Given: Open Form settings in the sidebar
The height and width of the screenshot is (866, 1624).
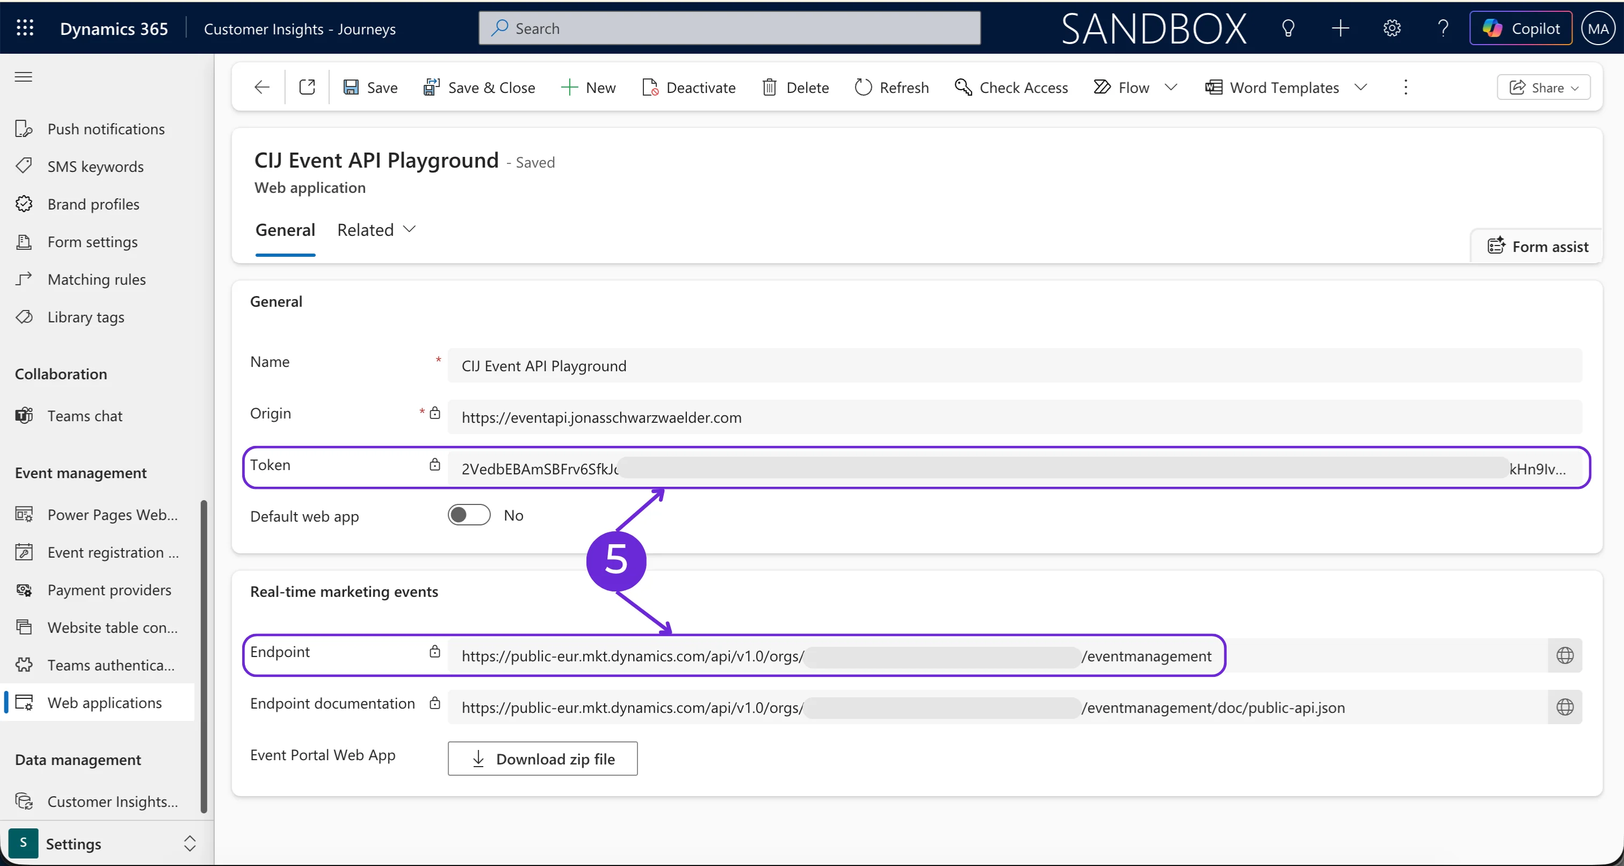Looking at the screenshot, I should coord(98,242).
